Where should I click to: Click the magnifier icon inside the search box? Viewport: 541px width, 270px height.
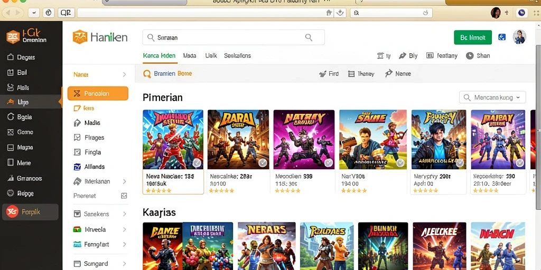tap(309, 37)
